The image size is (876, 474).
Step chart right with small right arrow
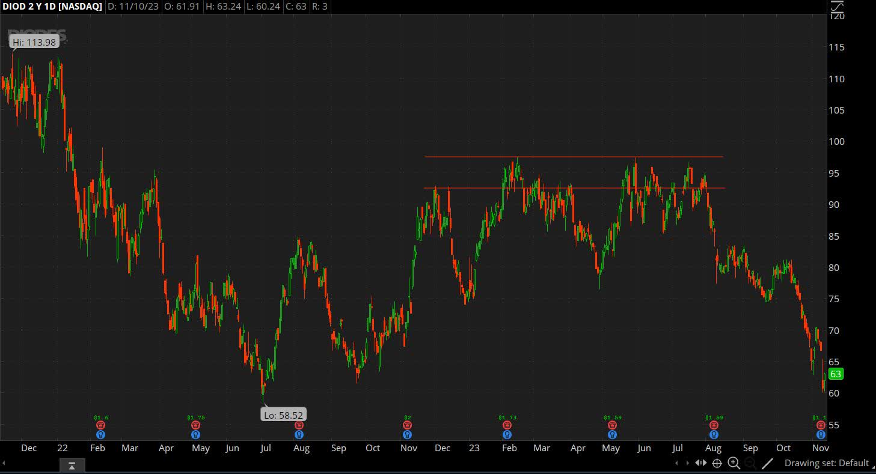688,463
